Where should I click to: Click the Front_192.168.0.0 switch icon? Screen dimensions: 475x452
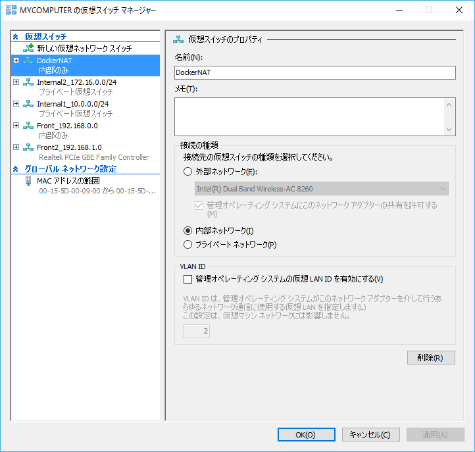[x=28, y=126]
